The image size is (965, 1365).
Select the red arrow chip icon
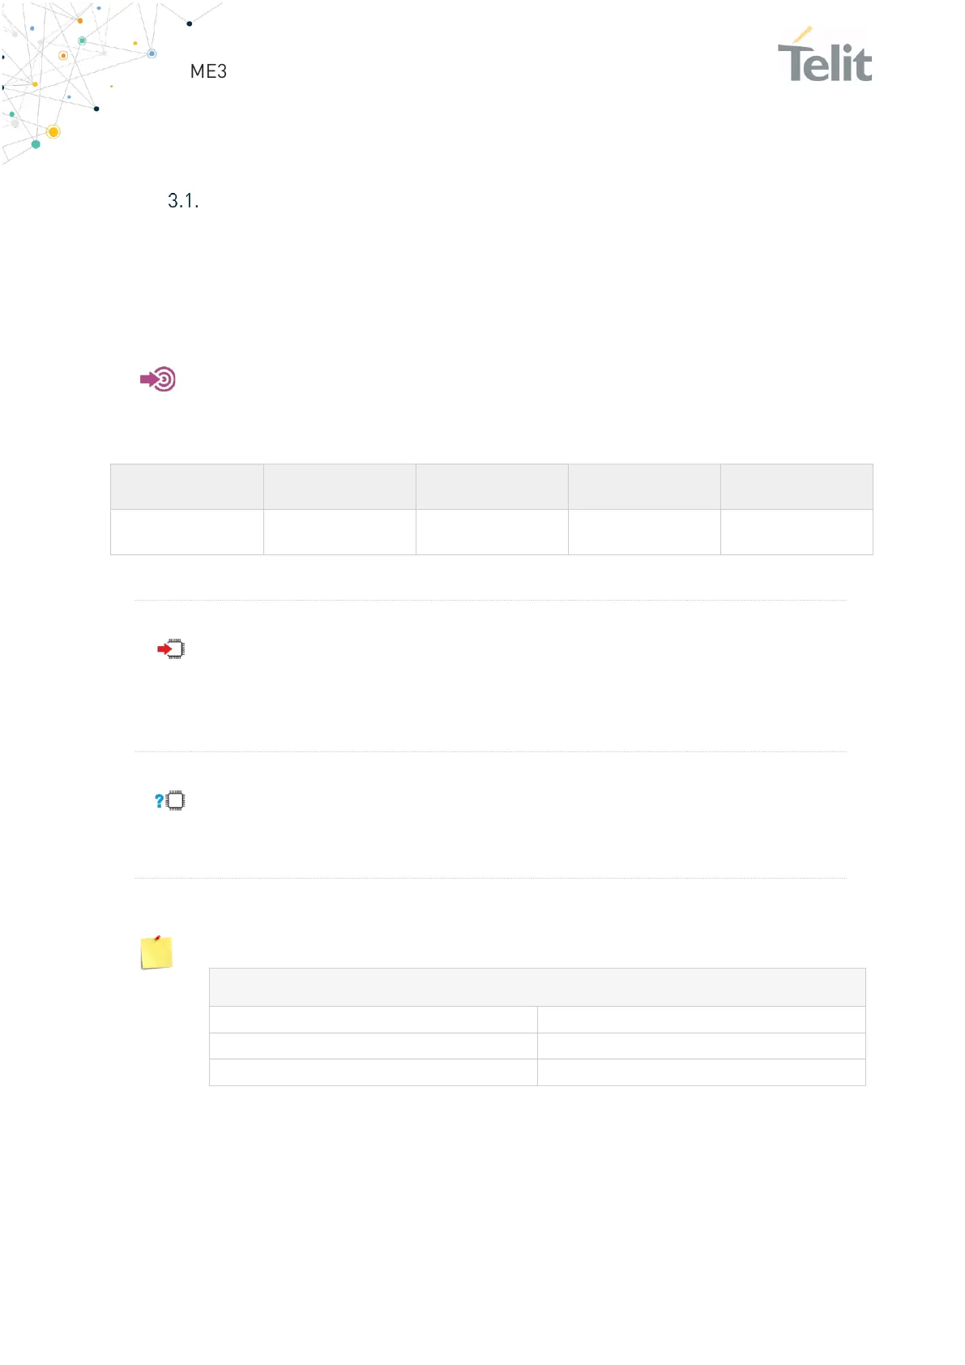(171, 649)
